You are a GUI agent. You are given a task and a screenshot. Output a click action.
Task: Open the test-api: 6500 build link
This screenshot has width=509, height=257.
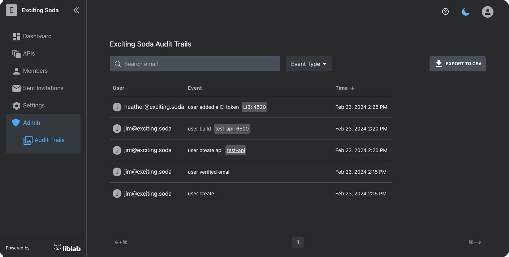(x=232, y=128)
